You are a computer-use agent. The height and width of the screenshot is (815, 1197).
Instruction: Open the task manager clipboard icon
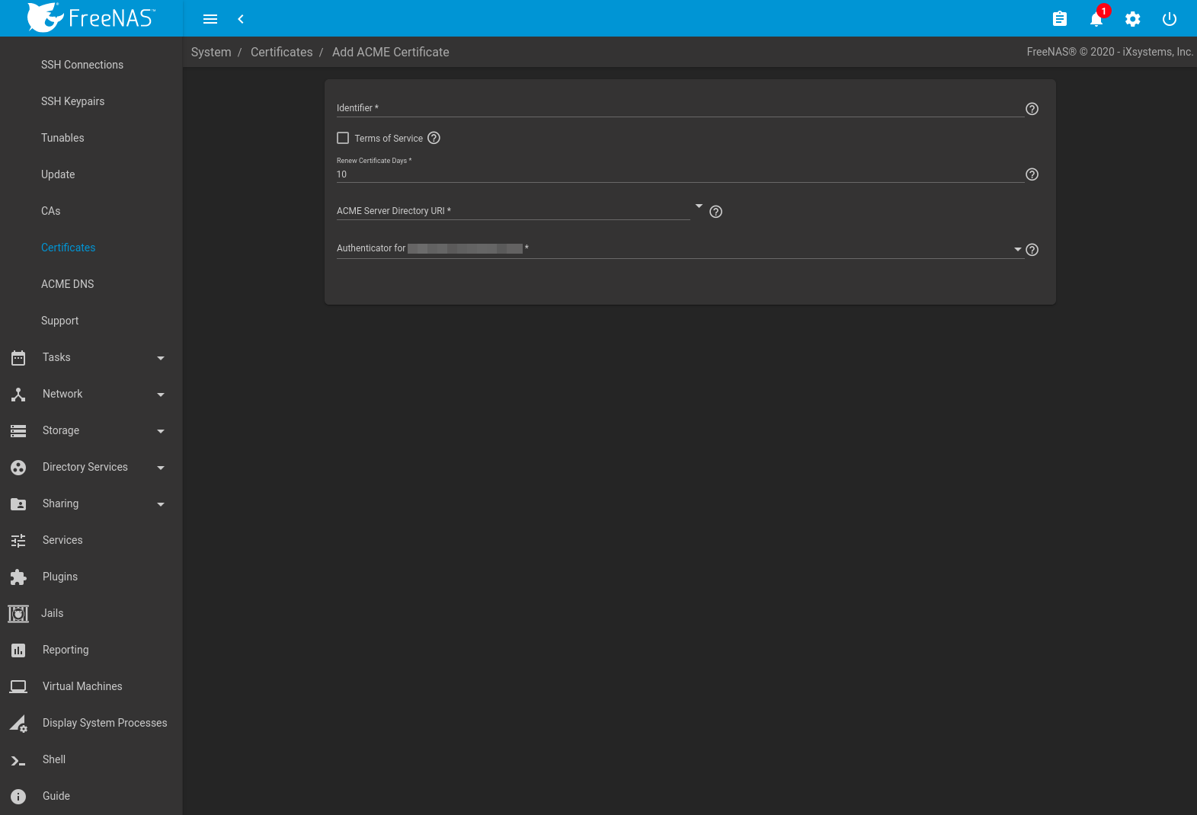tap(1059, 19)
